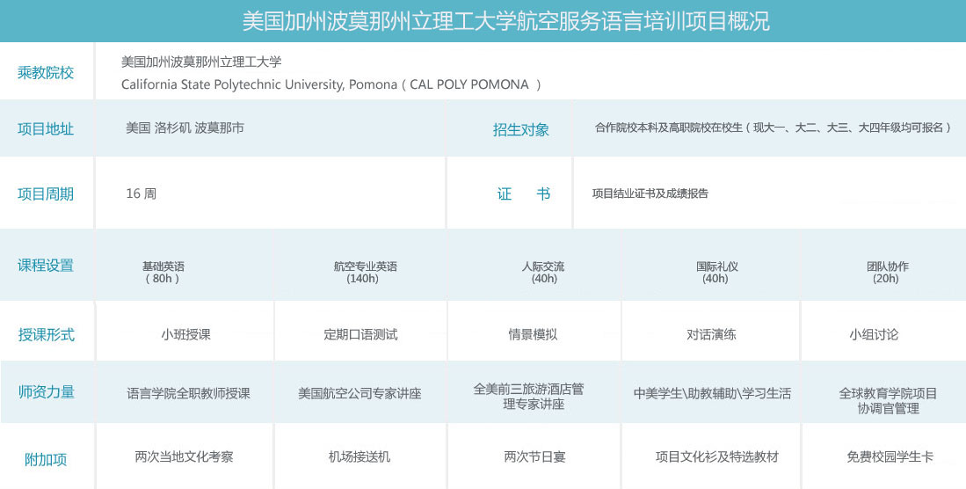Click the cell 两次当地文化考察

pos(185,457)
